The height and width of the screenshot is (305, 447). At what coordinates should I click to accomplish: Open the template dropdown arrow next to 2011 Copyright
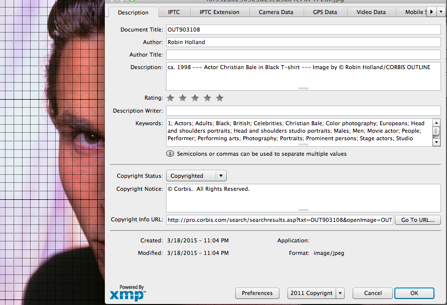pos(340,293)
